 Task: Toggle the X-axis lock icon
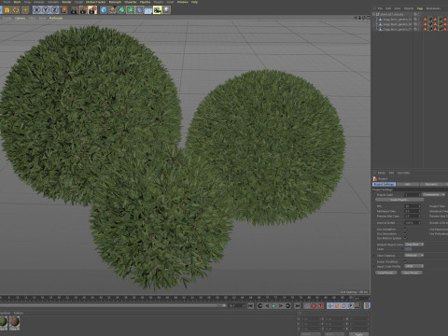[36, 10]
